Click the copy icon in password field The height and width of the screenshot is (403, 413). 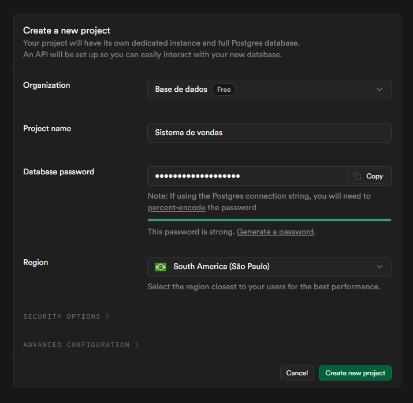tap(357, 176)
